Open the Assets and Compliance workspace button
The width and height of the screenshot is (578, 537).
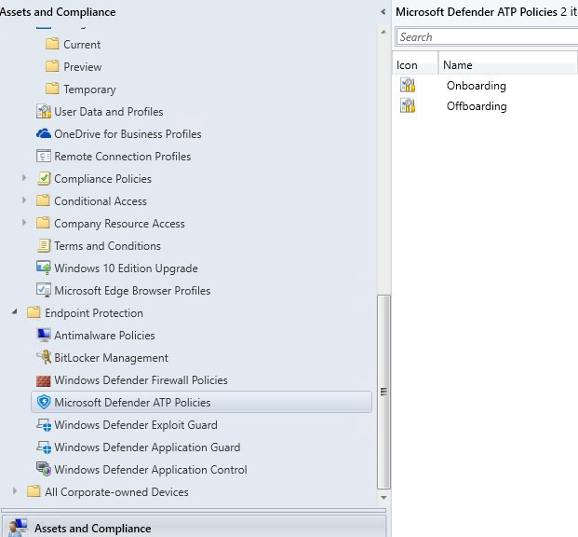point(194,528)
